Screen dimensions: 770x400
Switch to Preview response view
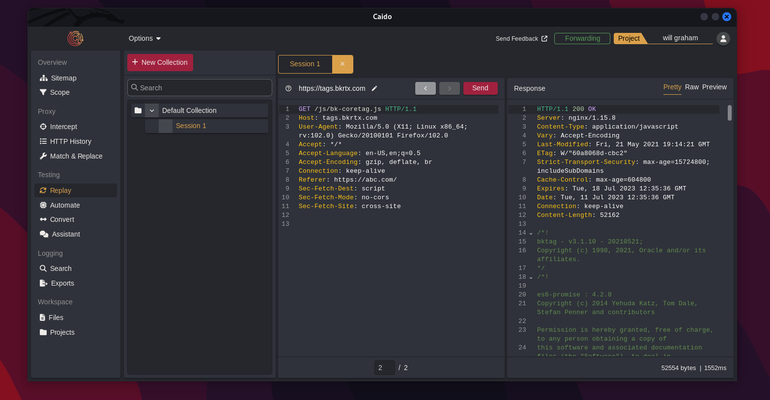point(714,87)
